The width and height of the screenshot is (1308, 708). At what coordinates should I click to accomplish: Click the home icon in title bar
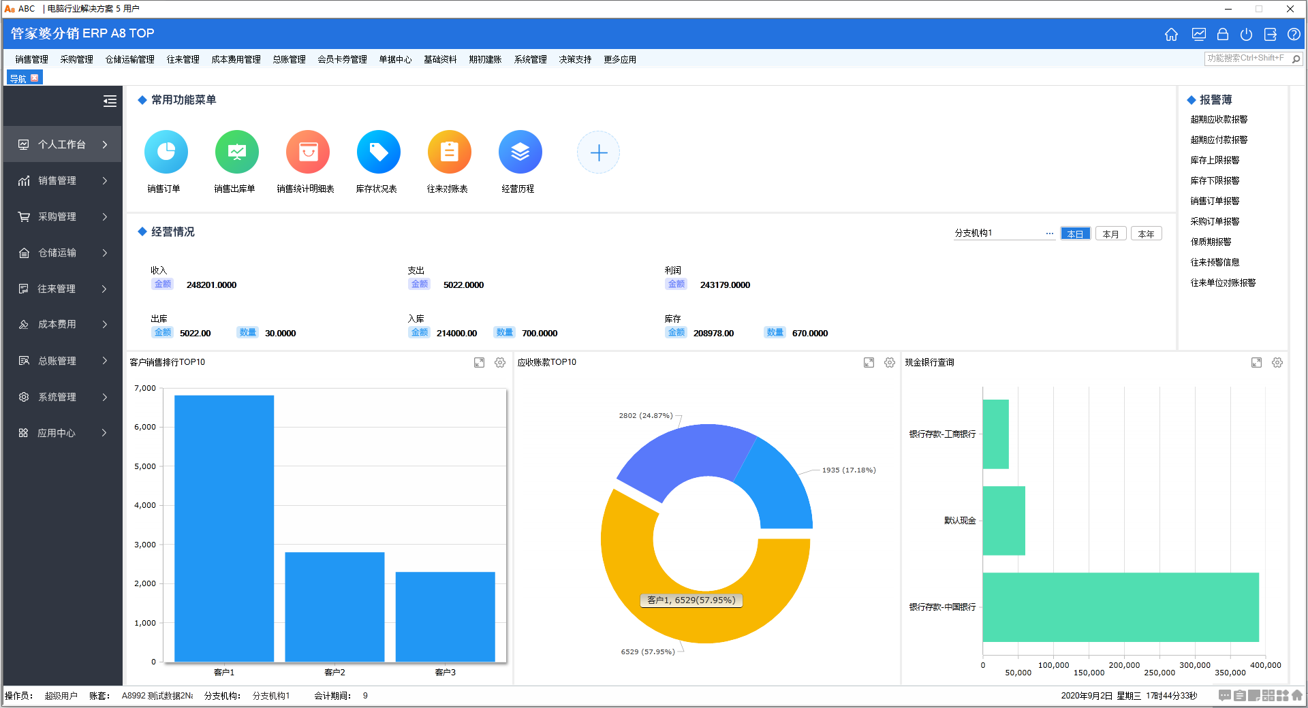pos(1171,34)
